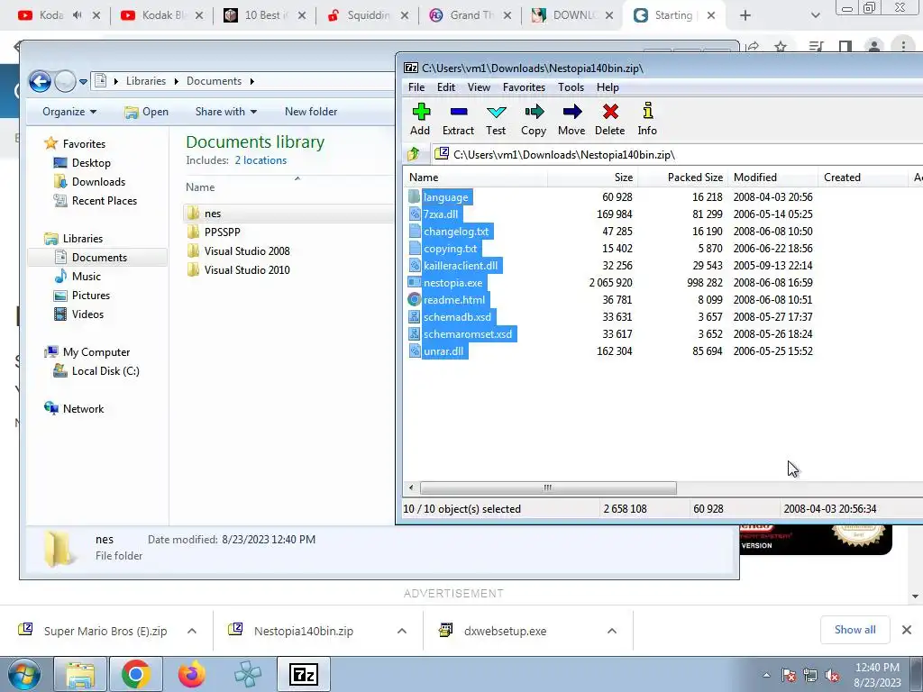Click Show all downloads
This screenshot has height=692, width=923.
(854, 630)
